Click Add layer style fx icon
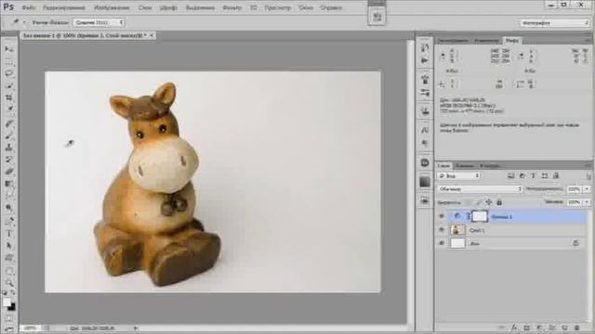The height and width of the screenshot is (334, 595). [514, 328]
